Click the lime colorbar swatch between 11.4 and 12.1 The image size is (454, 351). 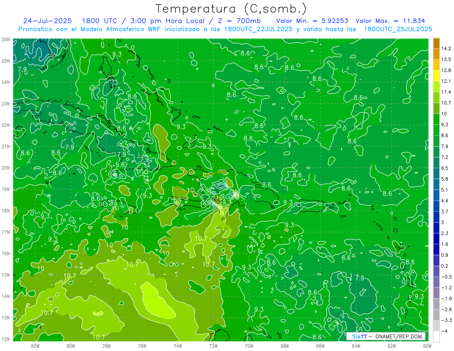(x=436, y=86)
